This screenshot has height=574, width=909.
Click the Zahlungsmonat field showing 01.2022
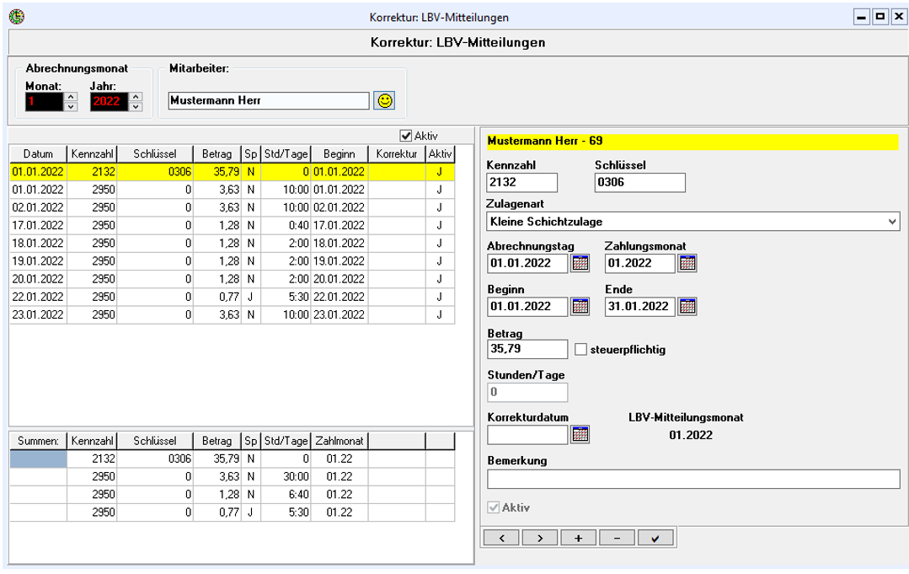[x=639, y=263]
